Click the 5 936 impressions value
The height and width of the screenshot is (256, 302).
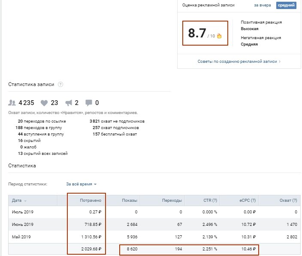[x=132, y=237]
